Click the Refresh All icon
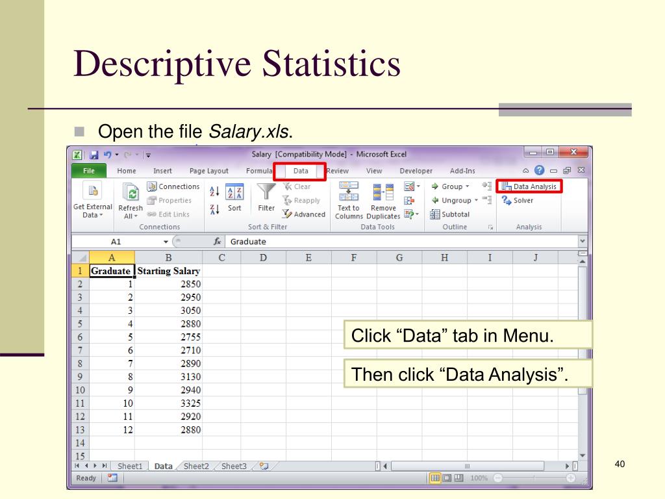 click(131, 192)
